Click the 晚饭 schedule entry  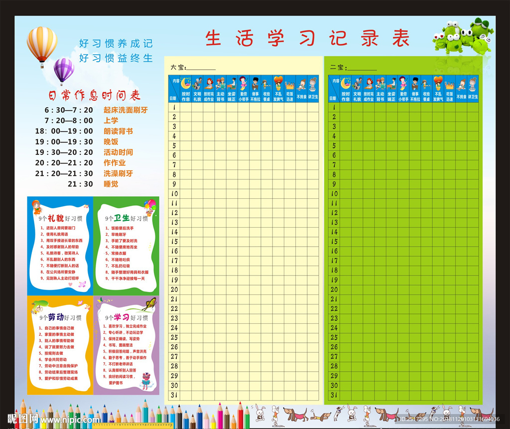(x=111, y=142)
